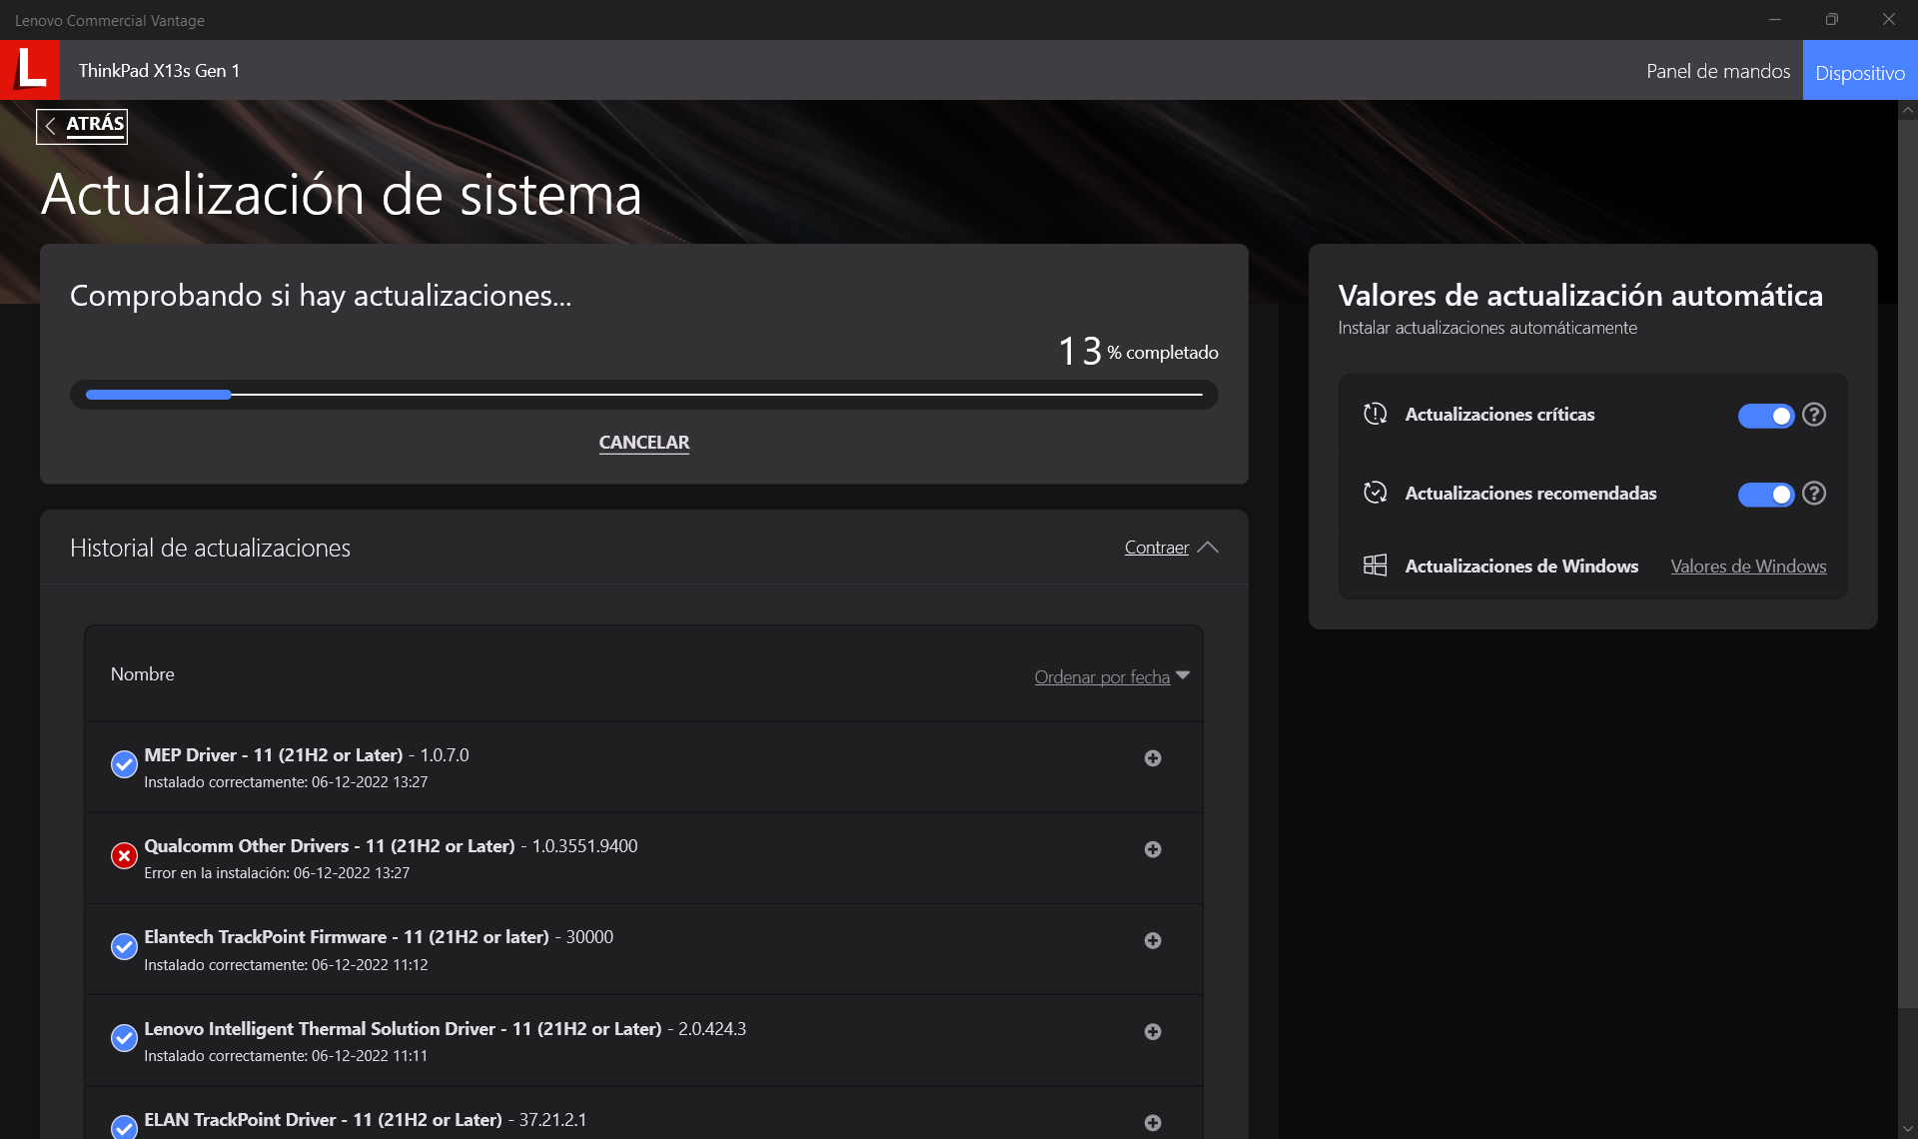The image size is (1918, 1139).
Task: Click the update progress bar
Action: [643, 395]
